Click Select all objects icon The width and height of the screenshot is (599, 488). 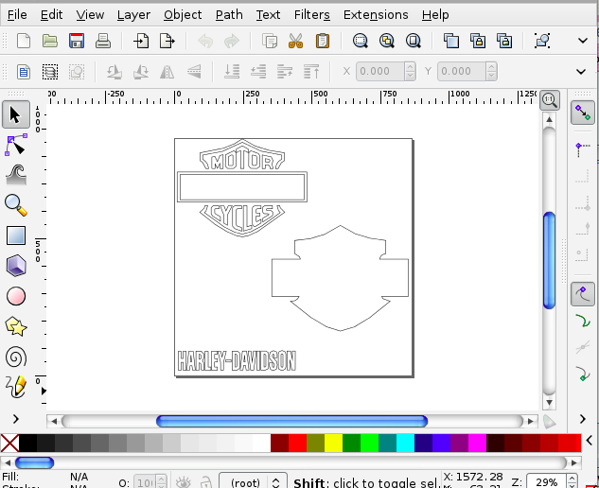(x=24, y=72)
